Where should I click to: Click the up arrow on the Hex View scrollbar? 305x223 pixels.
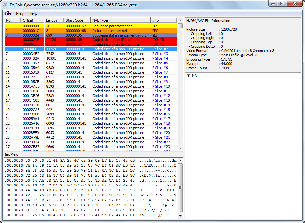[x=180, y=160]
